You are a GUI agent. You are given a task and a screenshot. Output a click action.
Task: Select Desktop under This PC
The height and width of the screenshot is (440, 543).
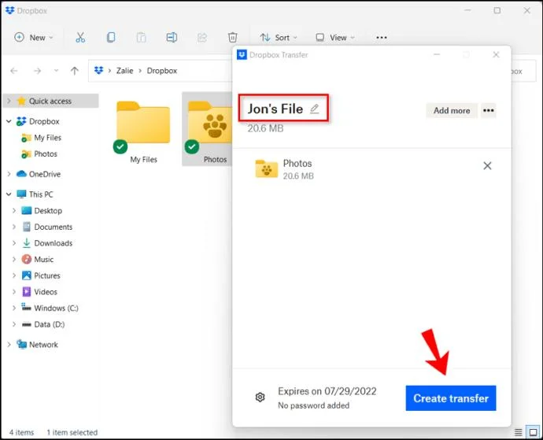[x=48, y=211]
